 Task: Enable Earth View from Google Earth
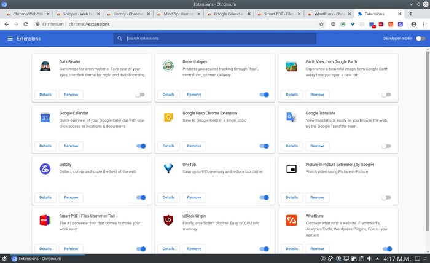[386, 95]
